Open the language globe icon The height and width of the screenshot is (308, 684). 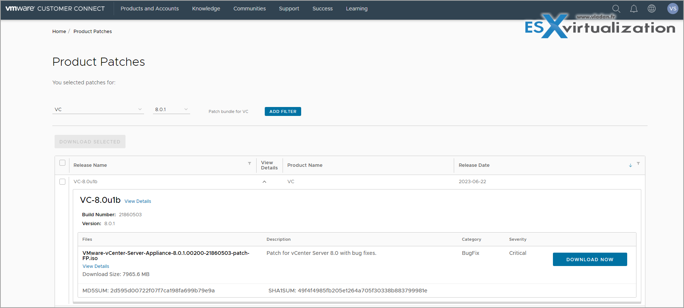[652, 9]
